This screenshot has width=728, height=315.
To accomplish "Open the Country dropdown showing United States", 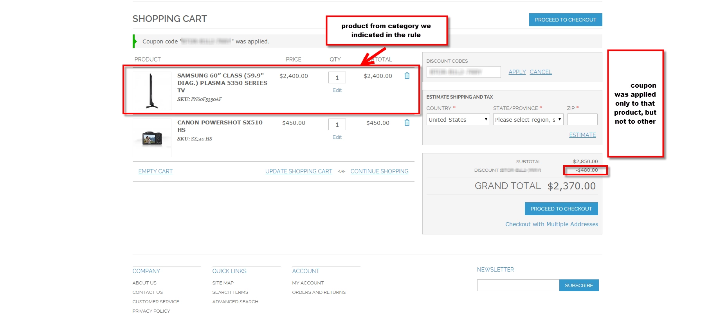I will point(458,120).
